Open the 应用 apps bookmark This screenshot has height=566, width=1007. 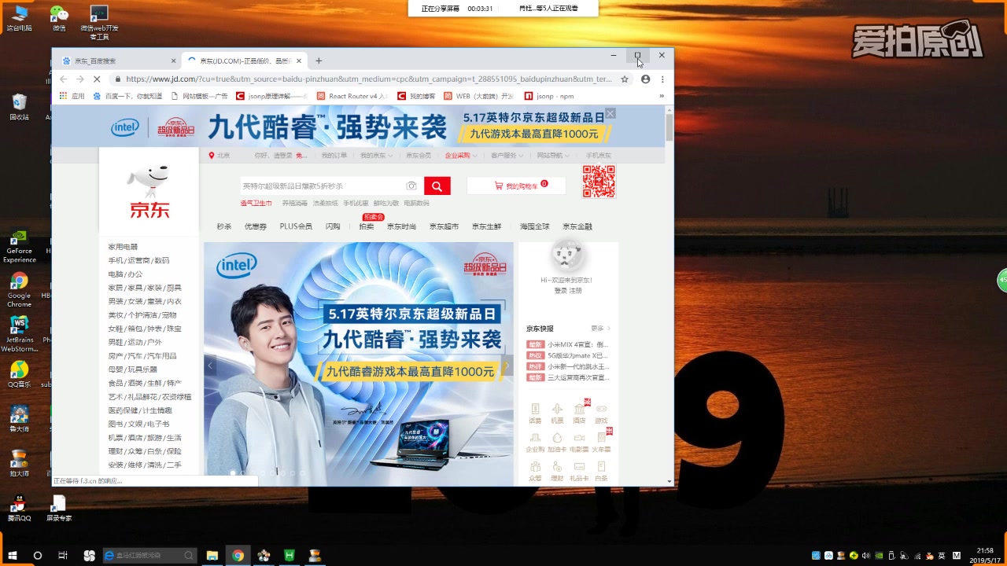point(72,96)
